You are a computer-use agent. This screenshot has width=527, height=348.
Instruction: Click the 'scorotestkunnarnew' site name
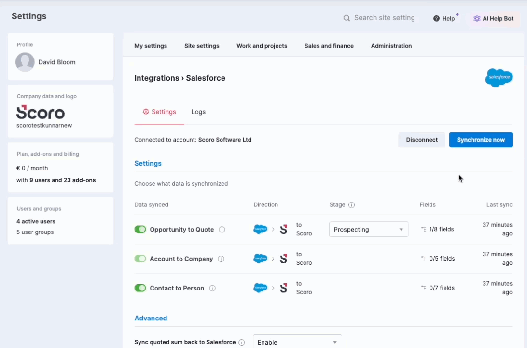click(x=44, y=125)
